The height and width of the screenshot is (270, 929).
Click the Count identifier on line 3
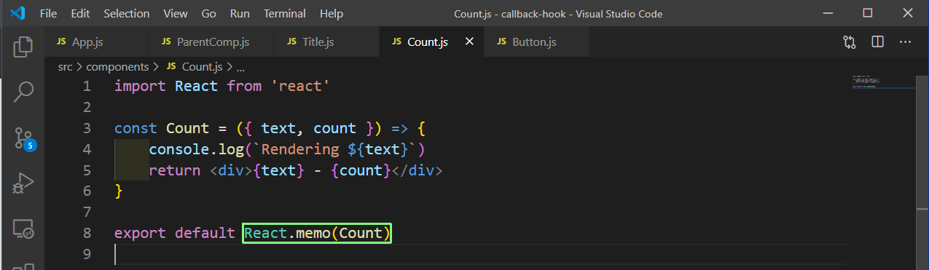pyautogui.click(x=187, y=129)
